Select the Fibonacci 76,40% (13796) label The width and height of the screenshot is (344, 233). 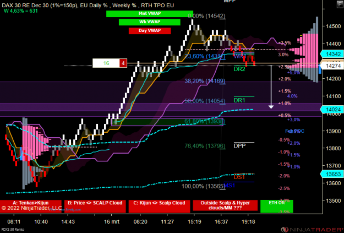coord(205,146)
